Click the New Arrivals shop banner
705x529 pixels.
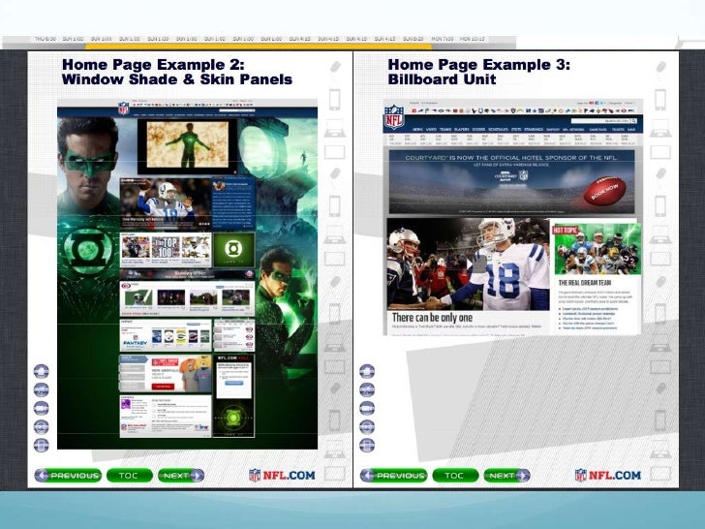click(165, 373)
